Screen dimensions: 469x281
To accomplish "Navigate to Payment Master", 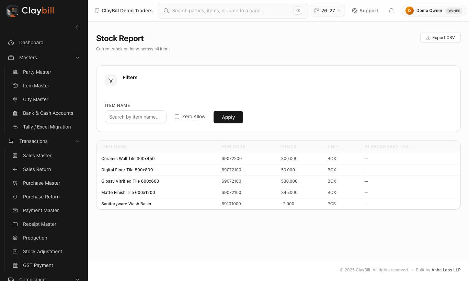I will [46, 210].
